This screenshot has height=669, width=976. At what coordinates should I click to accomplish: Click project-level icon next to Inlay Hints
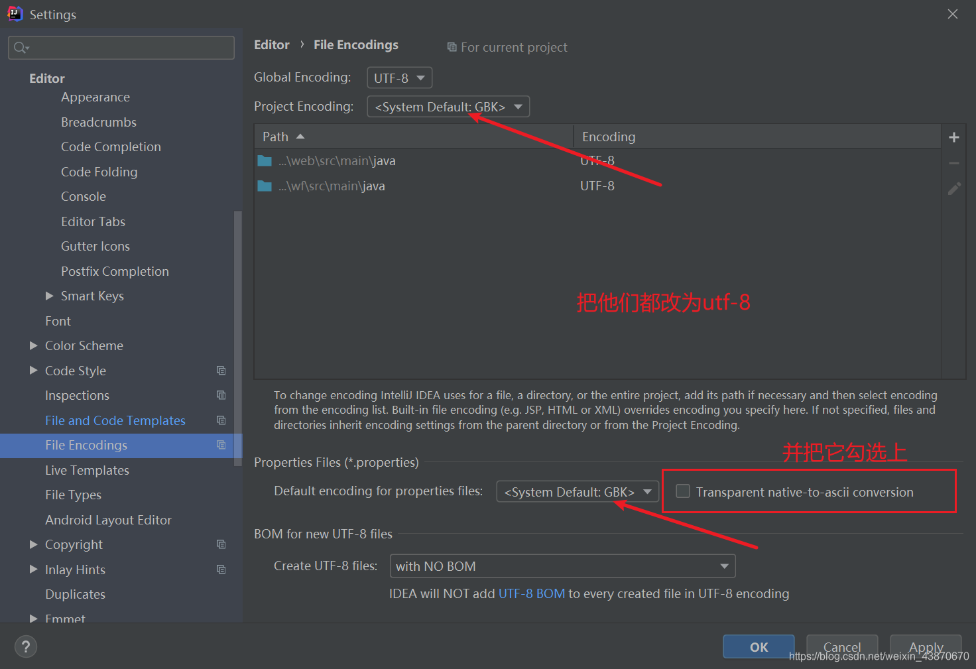tap(221, 570)
